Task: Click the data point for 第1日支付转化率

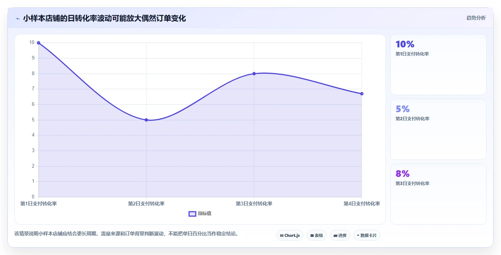Action: [x=38, y=43]
